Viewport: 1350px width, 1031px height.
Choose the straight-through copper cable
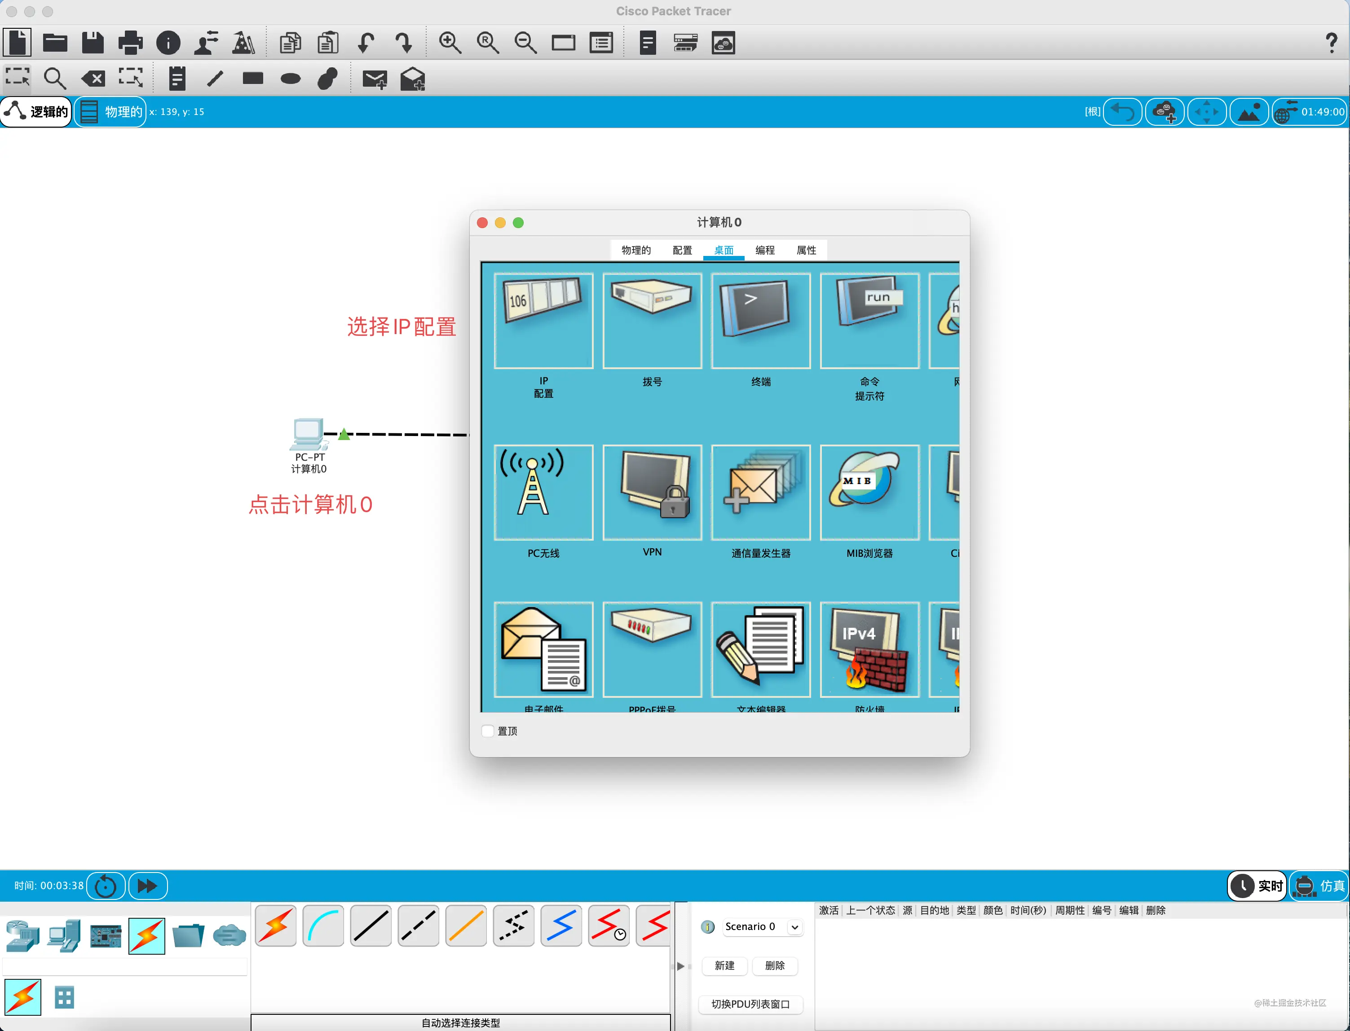pyautogui.click(x=371, y=925)
